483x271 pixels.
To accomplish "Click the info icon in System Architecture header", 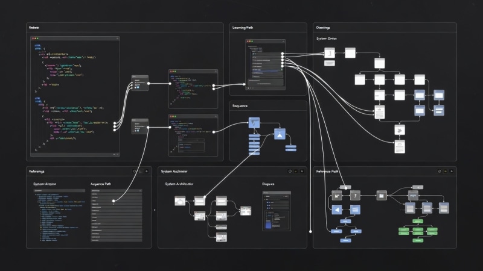I will [x=290, y=172].
